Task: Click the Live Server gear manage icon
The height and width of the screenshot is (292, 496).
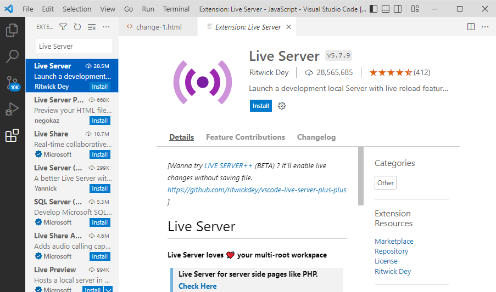Action: [x=282, y=106]
